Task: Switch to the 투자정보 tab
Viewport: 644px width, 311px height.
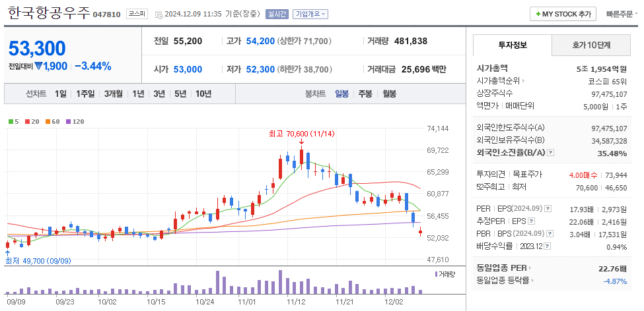Action: point(512,45)
